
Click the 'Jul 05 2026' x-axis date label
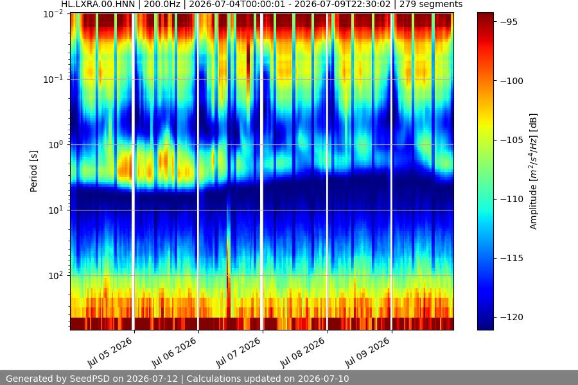click(110, 352)
